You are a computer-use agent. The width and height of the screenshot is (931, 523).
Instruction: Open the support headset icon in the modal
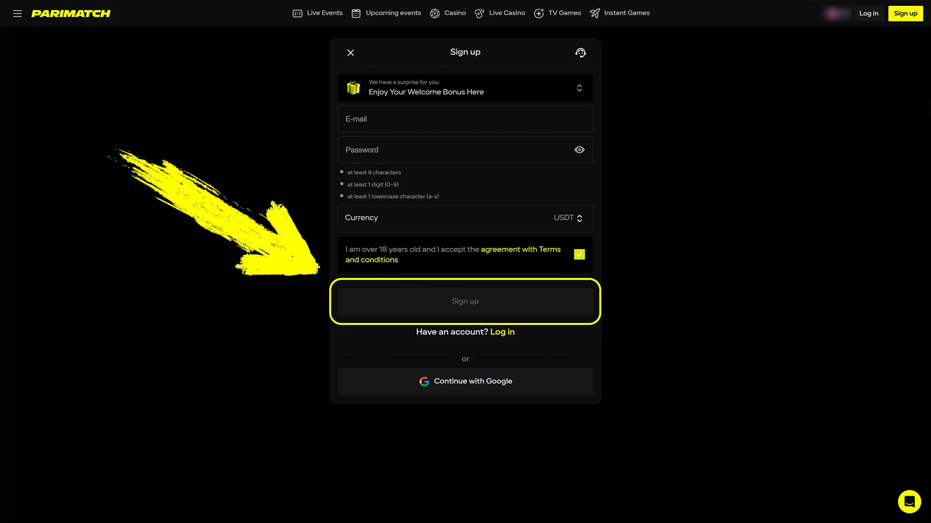(580, 52)
